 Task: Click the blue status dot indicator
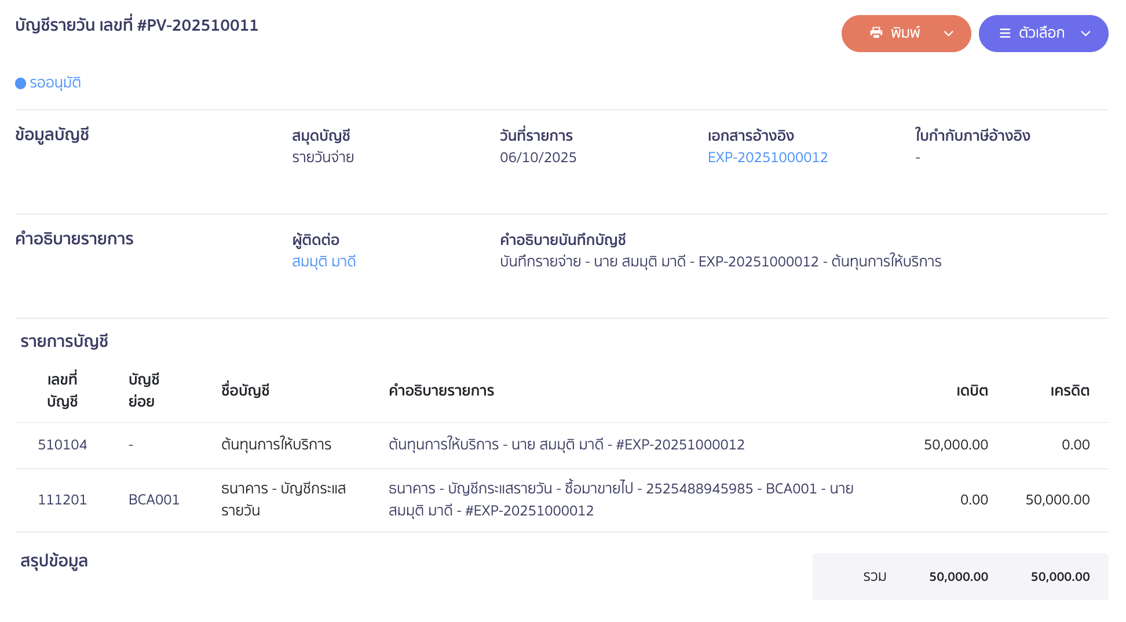pyautogui.click(x=20, y=83)
